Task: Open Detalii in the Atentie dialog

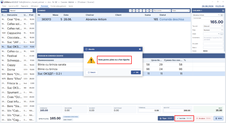Action: [92, 72]
